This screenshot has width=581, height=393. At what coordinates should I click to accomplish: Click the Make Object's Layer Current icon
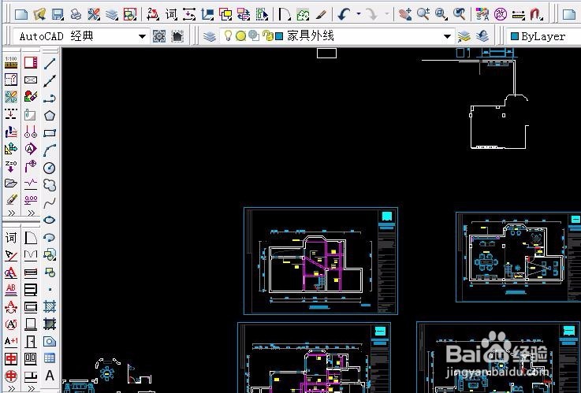click(464, 36)
